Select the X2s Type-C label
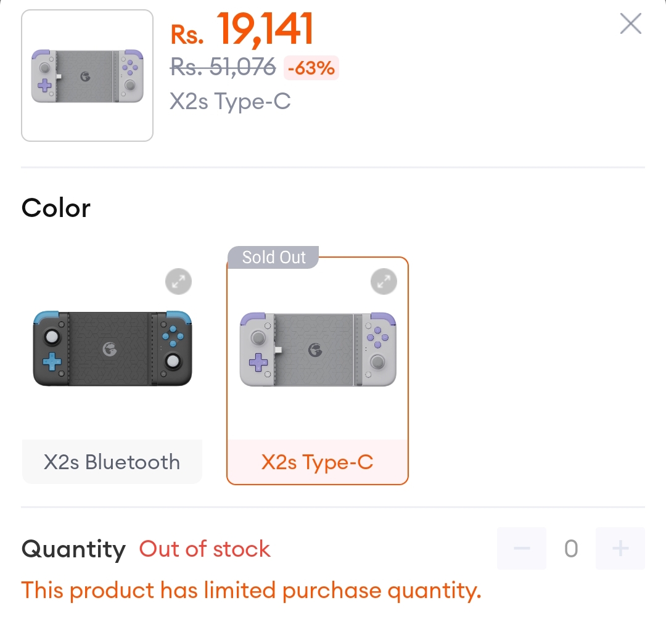Image resolution: width=666 pixels, height=619 pixels. (x=318, y=462)
